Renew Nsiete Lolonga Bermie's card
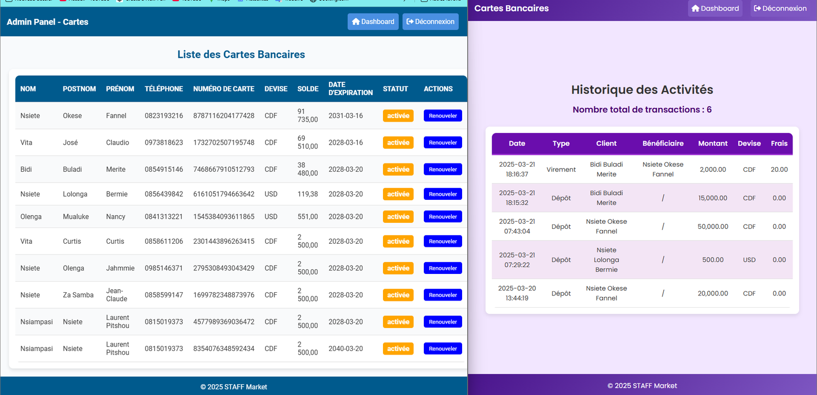Screen dimensions: 817x395 (443, 194)
